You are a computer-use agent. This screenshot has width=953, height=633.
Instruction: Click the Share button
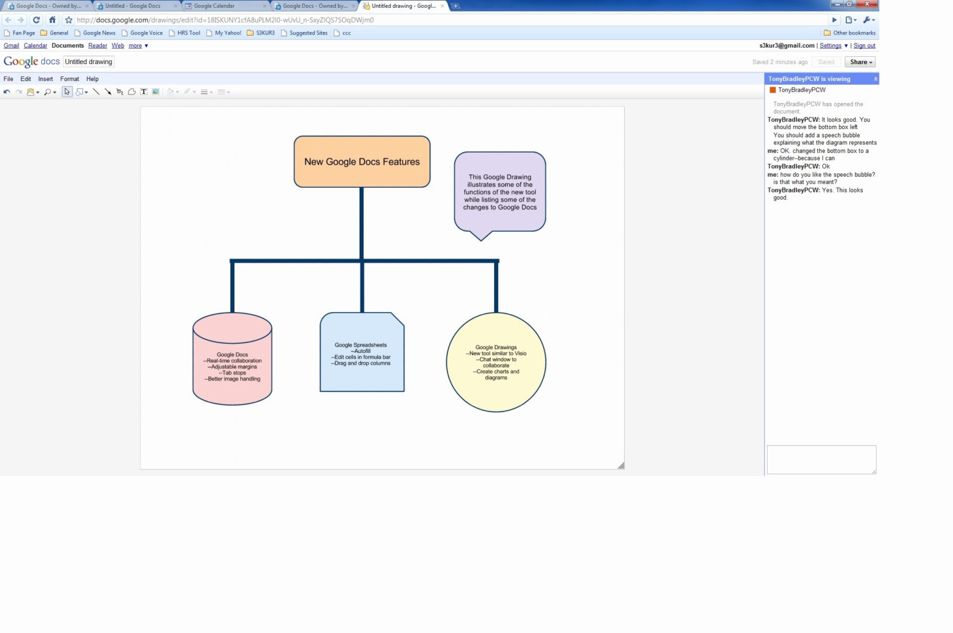(x=860, y=62)
